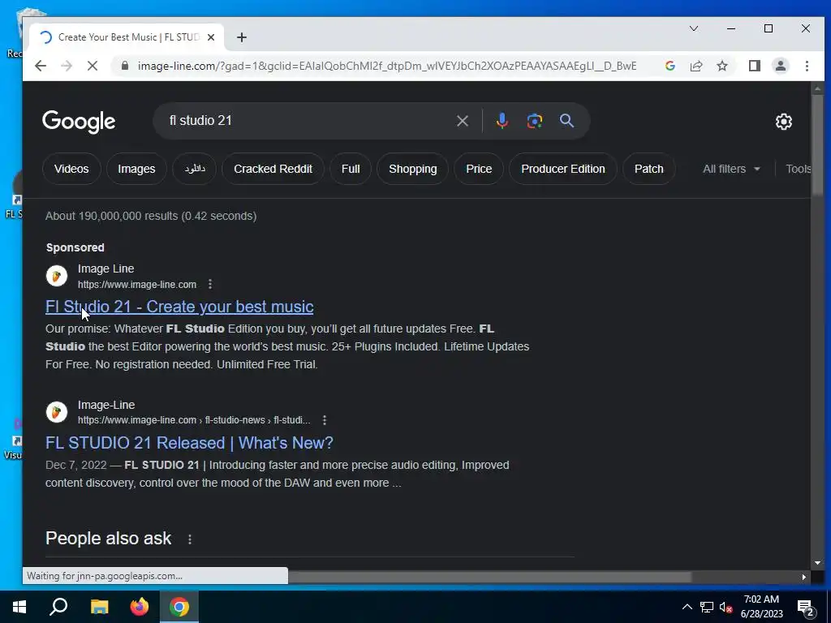Open the browser side panel

(x=755, y=66)
